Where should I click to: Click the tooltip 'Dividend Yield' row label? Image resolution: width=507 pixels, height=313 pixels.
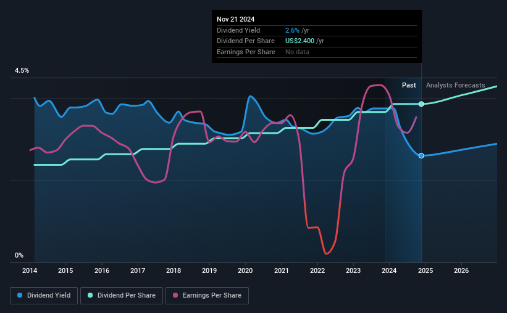point(238,30)
